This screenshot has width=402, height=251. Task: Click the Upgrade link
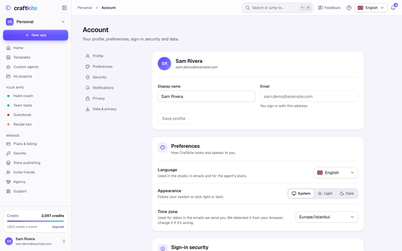tap(58, 227)
